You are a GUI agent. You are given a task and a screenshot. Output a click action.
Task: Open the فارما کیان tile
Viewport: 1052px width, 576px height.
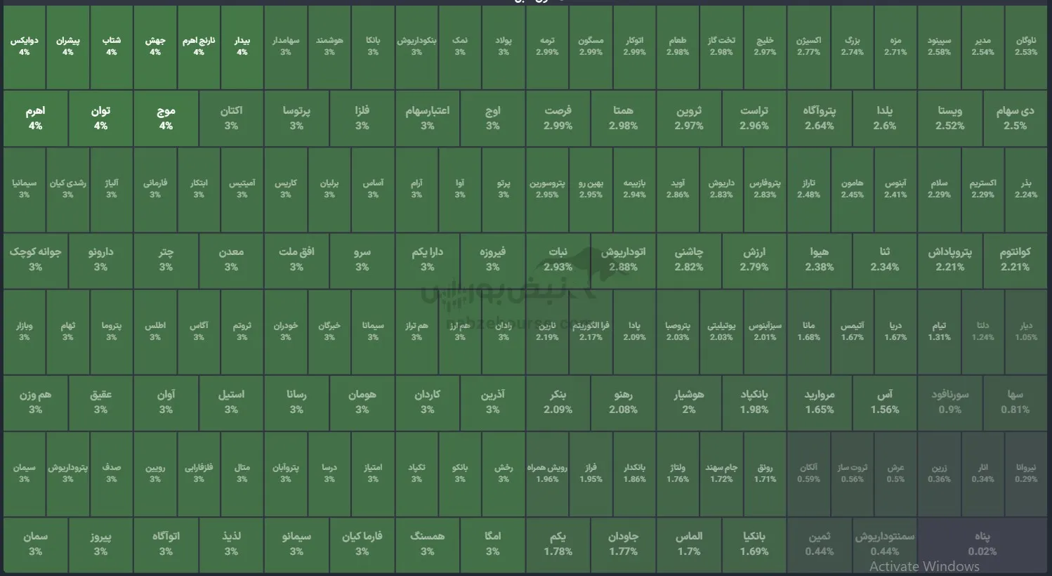click(x=362, y=544)
